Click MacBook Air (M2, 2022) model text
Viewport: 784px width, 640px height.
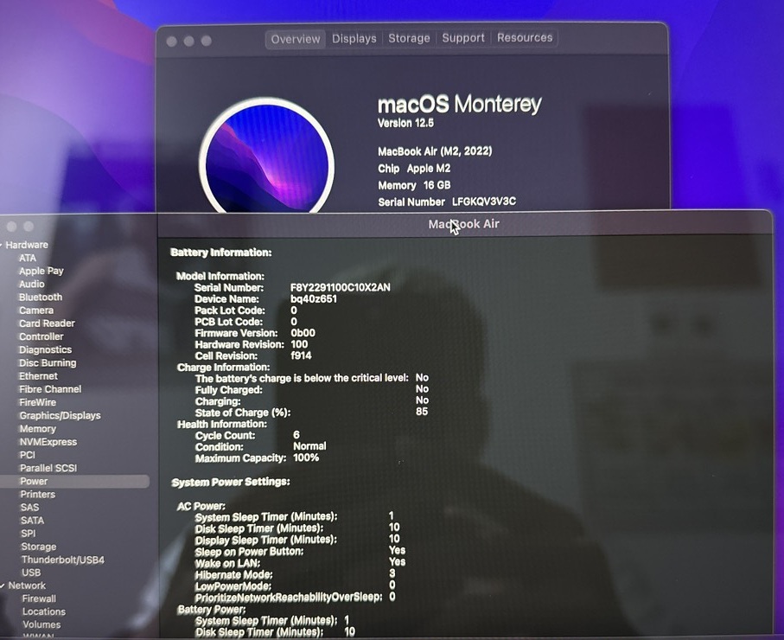[435, 151]
